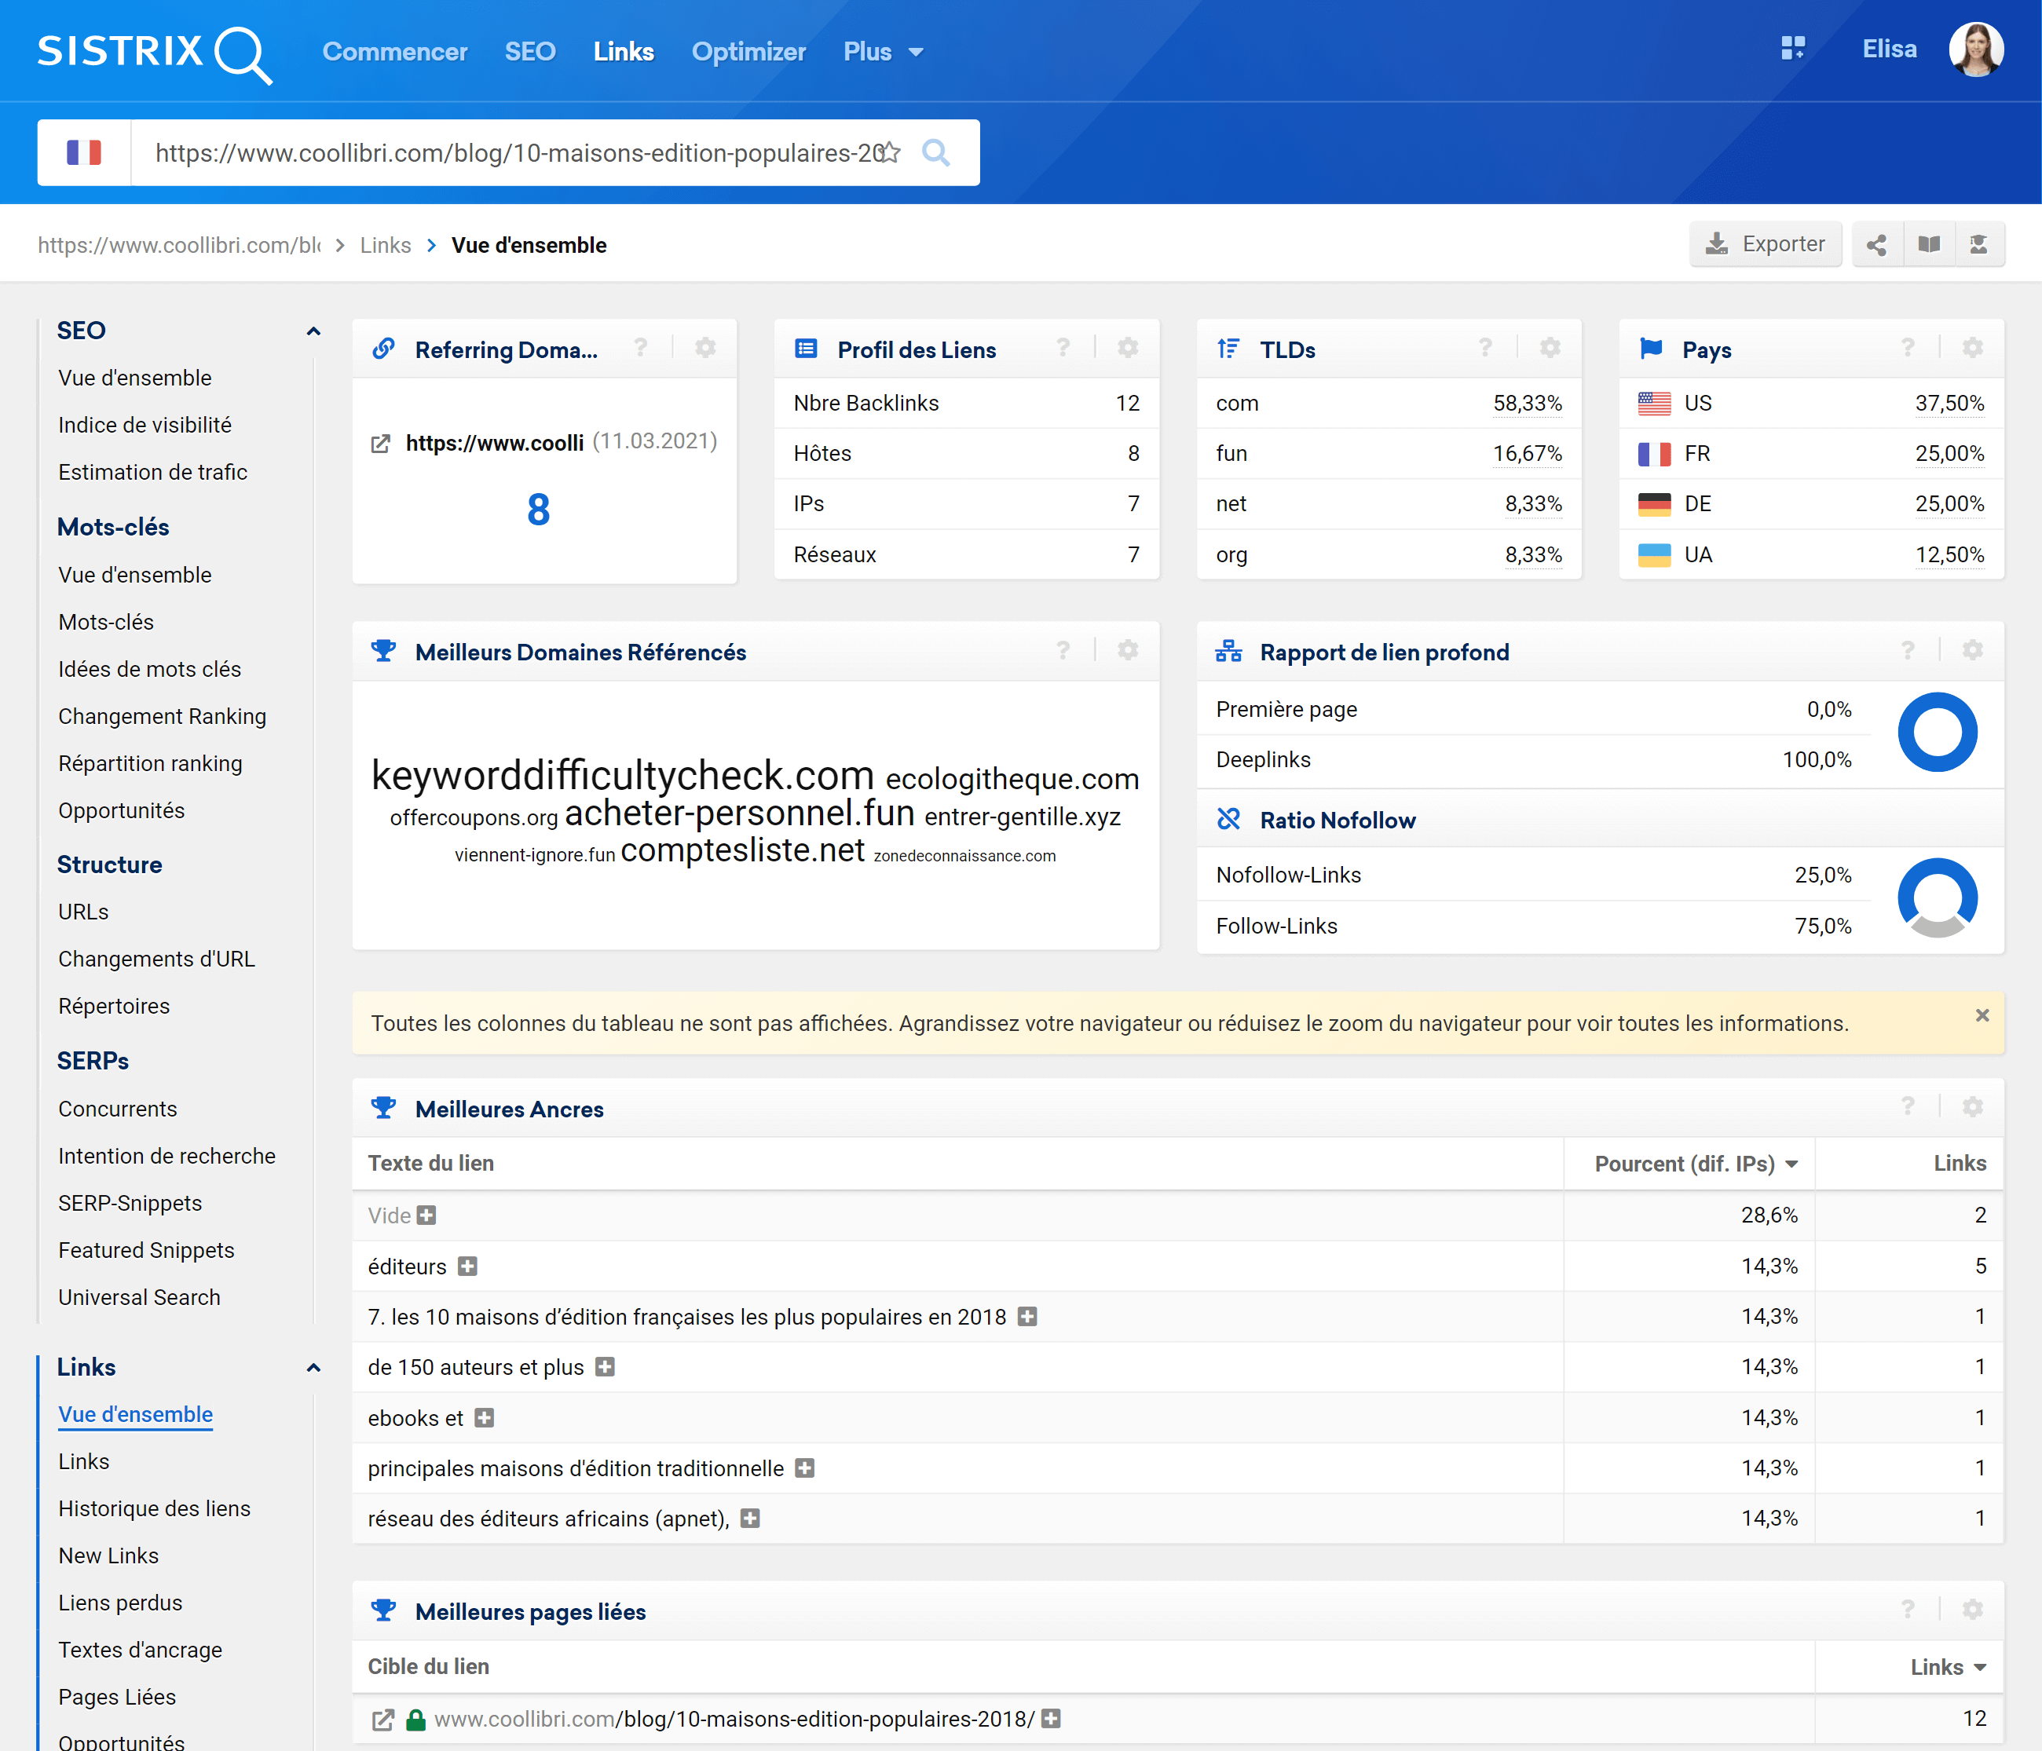This screenshot has width=2042, height=1751.
Task: Collapse the Links sidebar section
Action: click(x=313, y=1368)
